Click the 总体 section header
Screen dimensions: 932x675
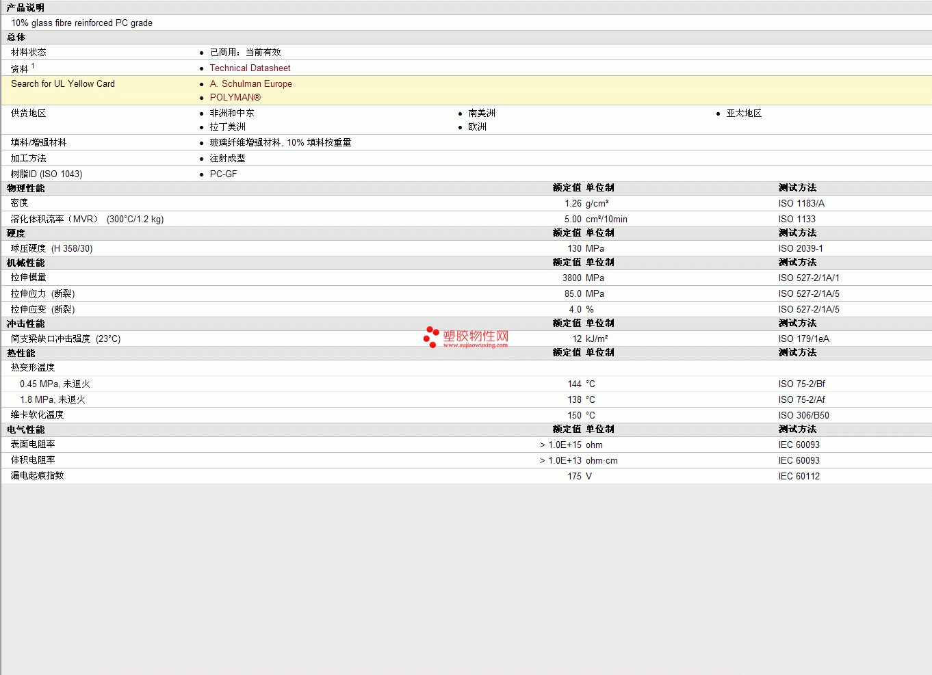(16, 38)
